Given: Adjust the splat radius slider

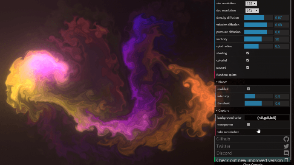Looking at the screenshot, I should tap(258, 46).
